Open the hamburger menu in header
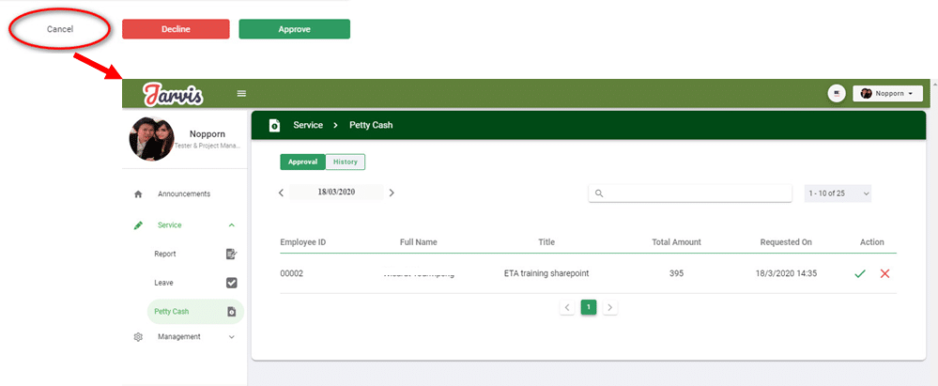 click(241, 93)
